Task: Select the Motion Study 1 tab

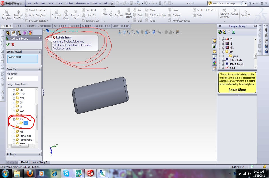Action: 39,162
